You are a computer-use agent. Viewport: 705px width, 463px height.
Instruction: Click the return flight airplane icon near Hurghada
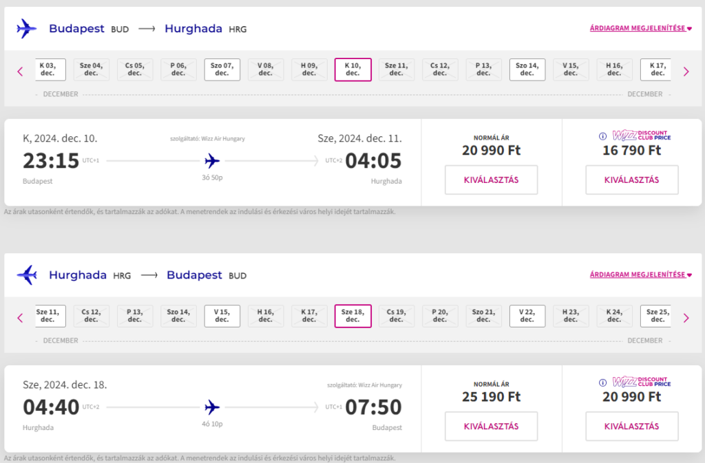[x=27, y=274]
